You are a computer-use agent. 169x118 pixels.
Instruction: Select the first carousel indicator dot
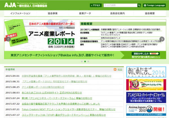(x=81, y=61)
